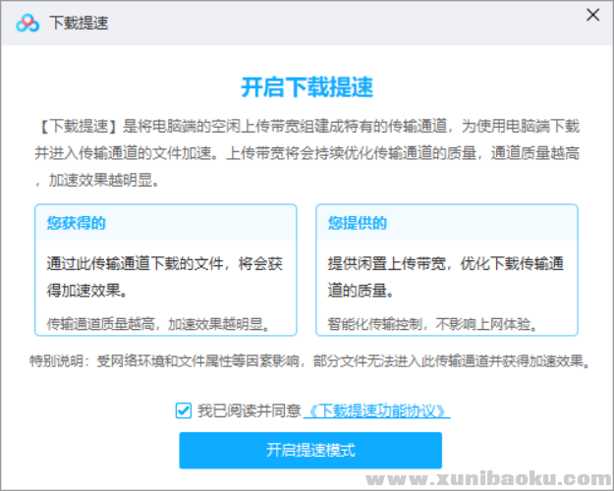Click the 我已阅读并同意 checkbox label
This screenshot has height=491, width=614.
click(x=248, y=410)
